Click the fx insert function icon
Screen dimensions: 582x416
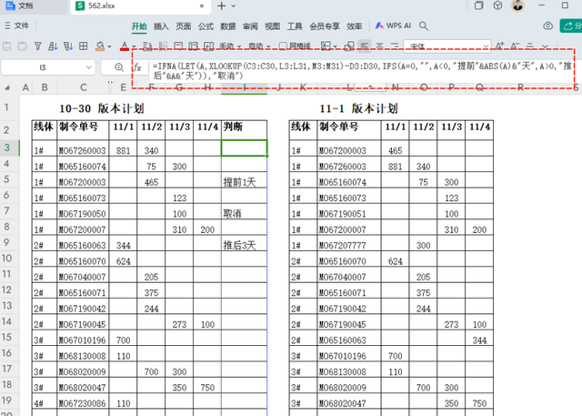(x=137, y=67)
